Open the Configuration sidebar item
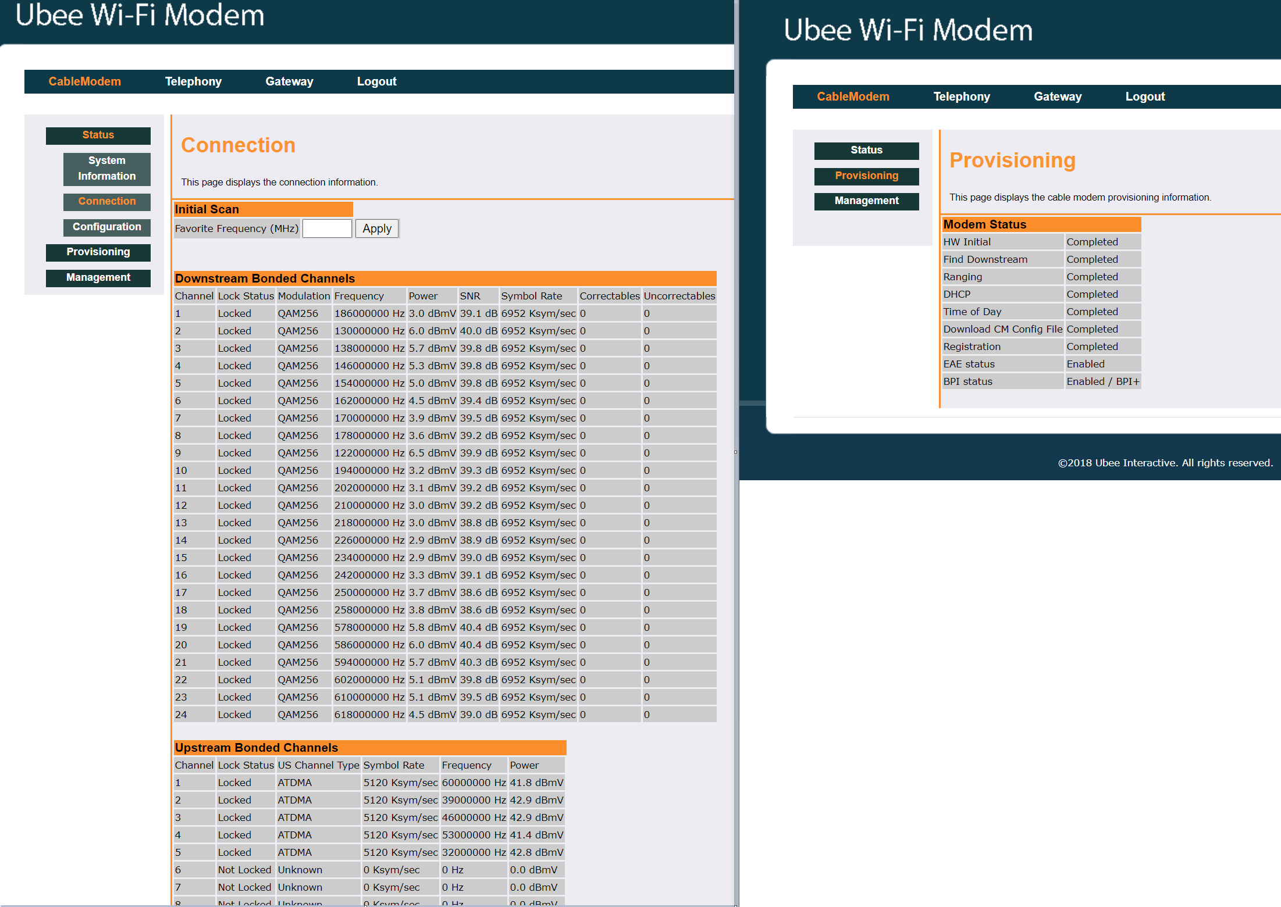This screenshot has width=1281, height=907. (x=106, y=227)
